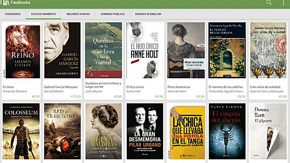Click title text 'El veneno de las adelfas'
Screen dimensions: 290x163
[x=225, y=87]
